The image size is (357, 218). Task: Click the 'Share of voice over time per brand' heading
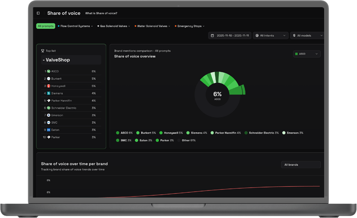pyautogui.click(x=74, y=164)
